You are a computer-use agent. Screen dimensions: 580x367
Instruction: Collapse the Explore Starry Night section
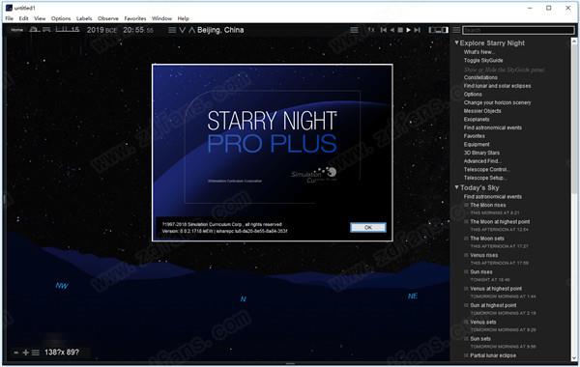(x=457, y=42)
